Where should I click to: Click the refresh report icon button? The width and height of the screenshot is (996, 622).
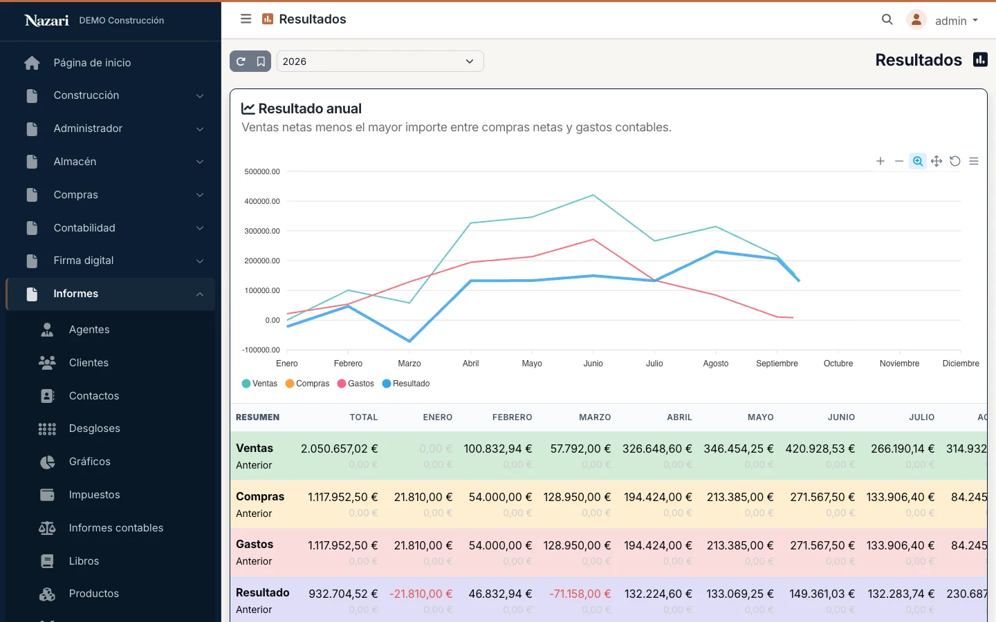(241, 62)
